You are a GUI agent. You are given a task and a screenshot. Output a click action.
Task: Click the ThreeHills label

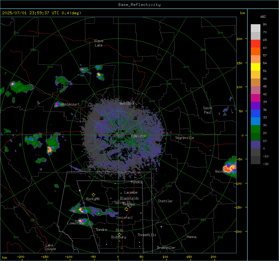coord(147,235)
